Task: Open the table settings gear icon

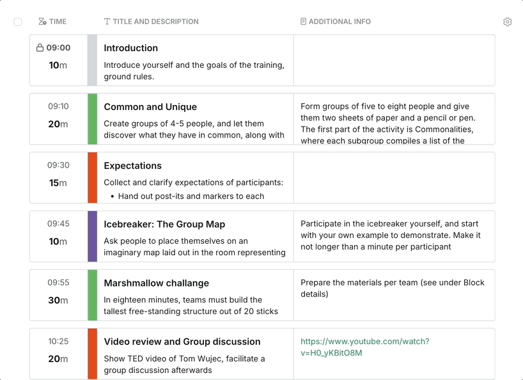Action: (508, 22)
